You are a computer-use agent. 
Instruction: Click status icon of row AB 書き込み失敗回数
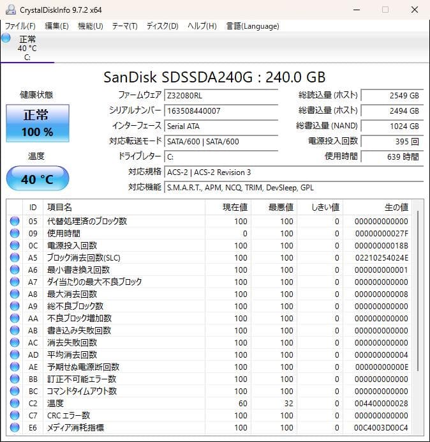tap(15, 330)
